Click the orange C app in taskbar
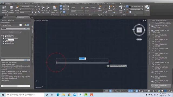This screenshot has height=97, width=173. coord(91,95)
